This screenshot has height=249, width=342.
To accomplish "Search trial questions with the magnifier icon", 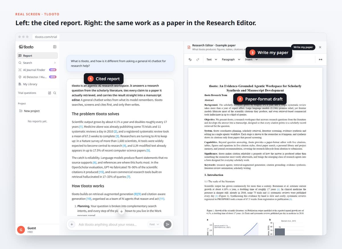I will coord(55,93).
